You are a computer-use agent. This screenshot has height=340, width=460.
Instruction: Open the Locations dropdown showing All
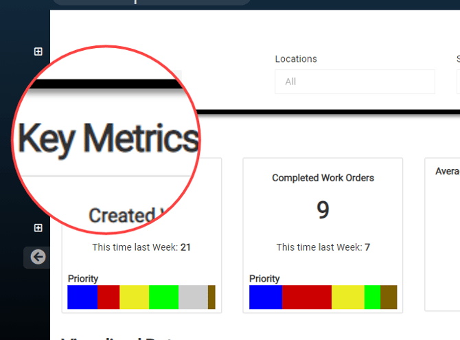(x=354, y=82)
